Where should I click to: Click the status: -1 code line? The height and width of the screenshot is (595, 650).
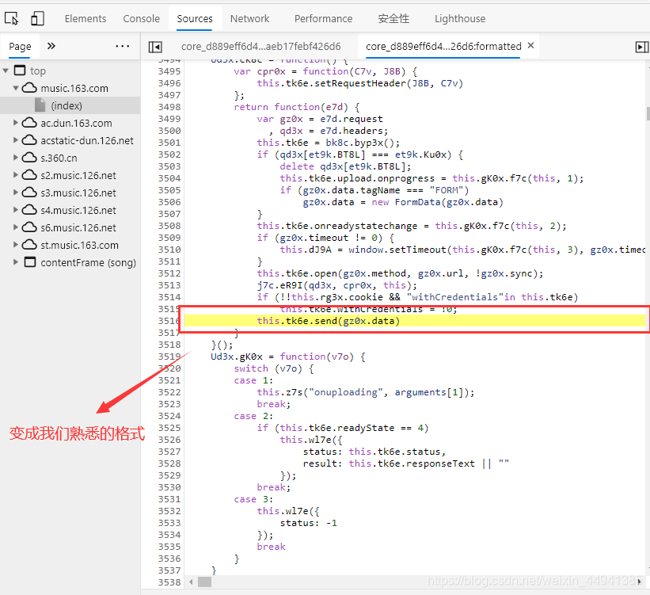pyautogui.click(x=309, y=523)
